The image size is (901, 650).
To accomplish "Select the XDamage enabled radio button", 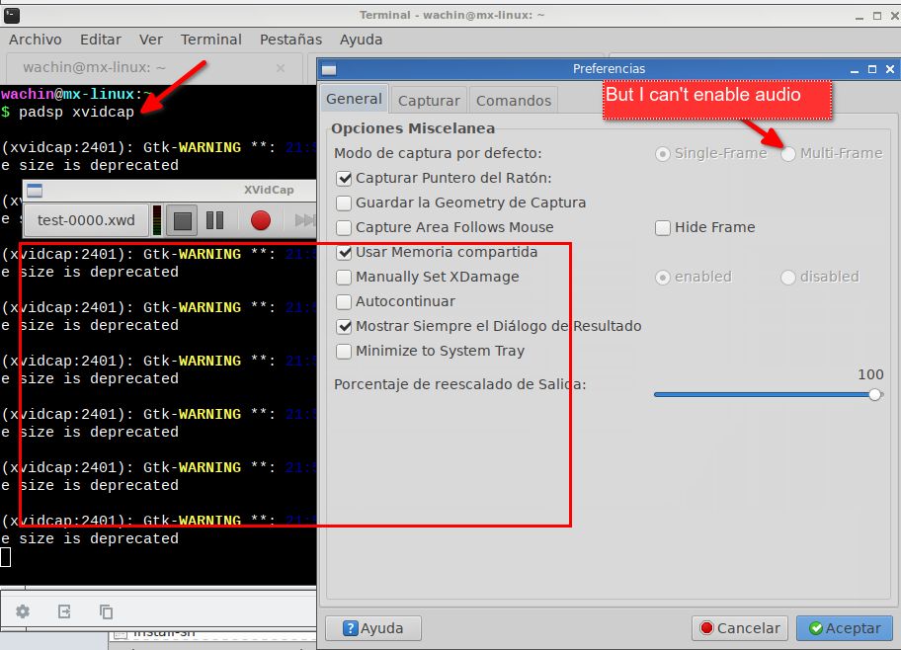I will tap(663, 277).
